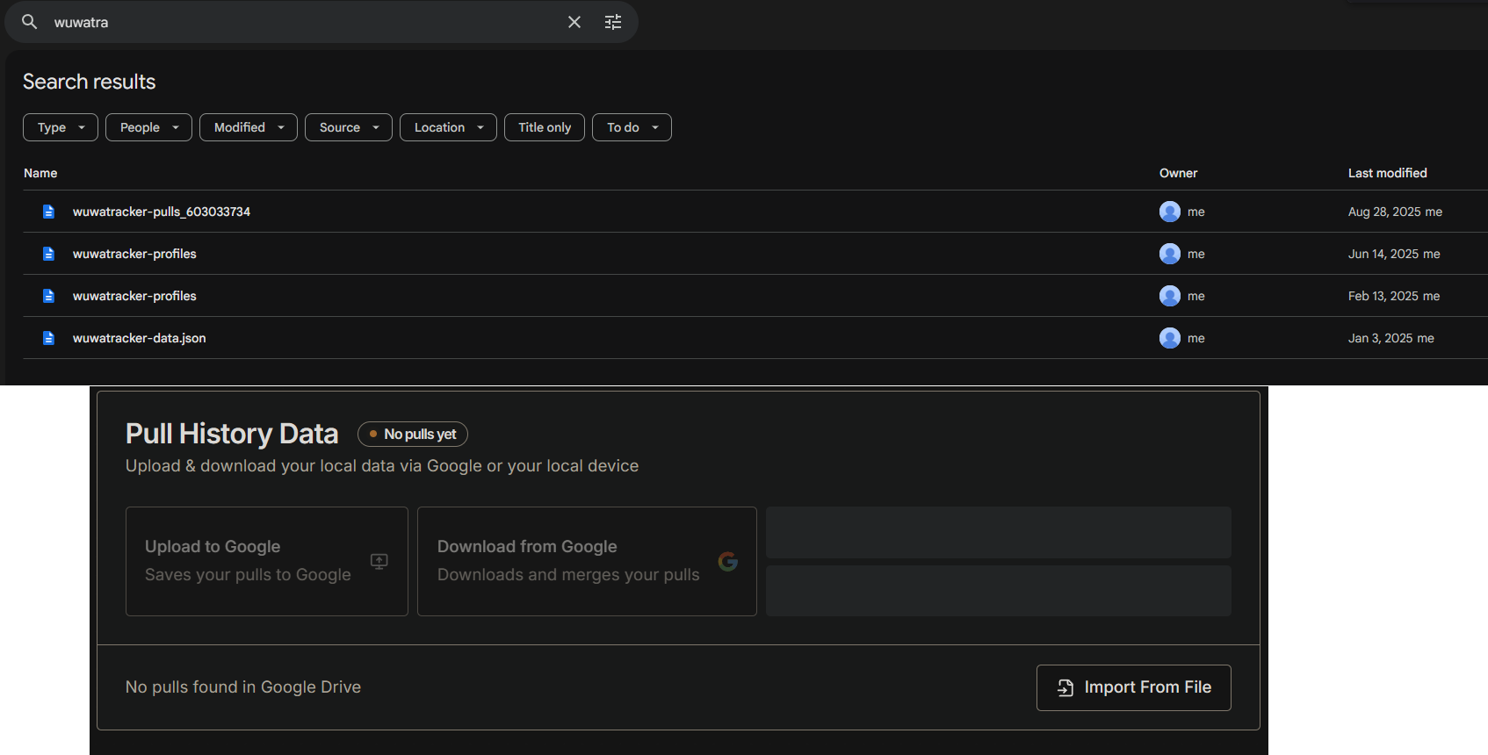Select the file name wuwatracker-data.json

(140, 338)
